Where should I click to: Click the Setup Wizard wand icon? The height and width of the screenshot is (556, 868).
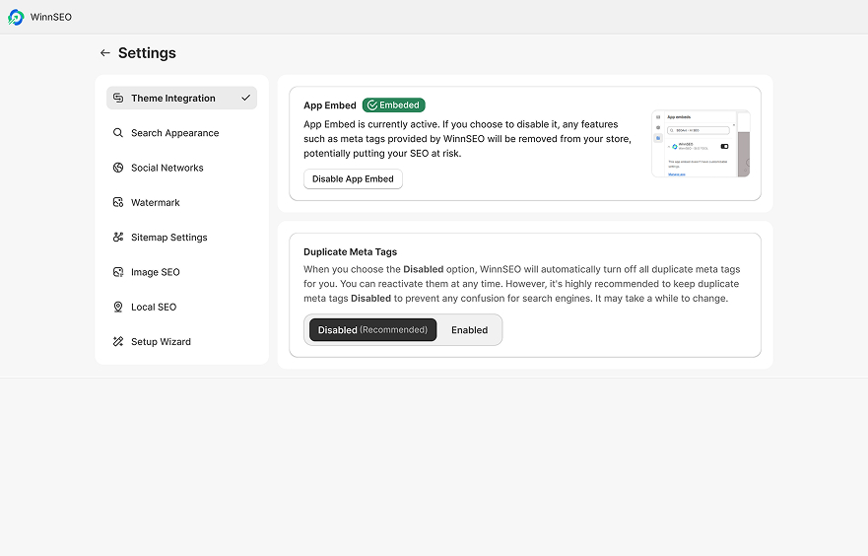[118, 342]
